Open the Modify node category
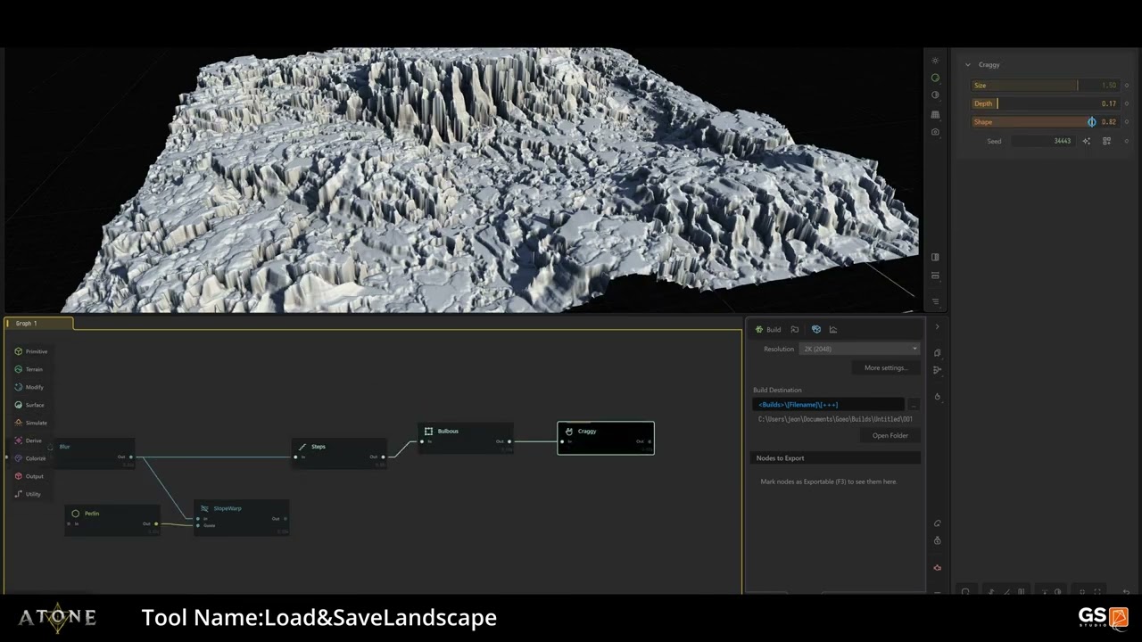1142x642 pixels. click(x=29, y=387)
